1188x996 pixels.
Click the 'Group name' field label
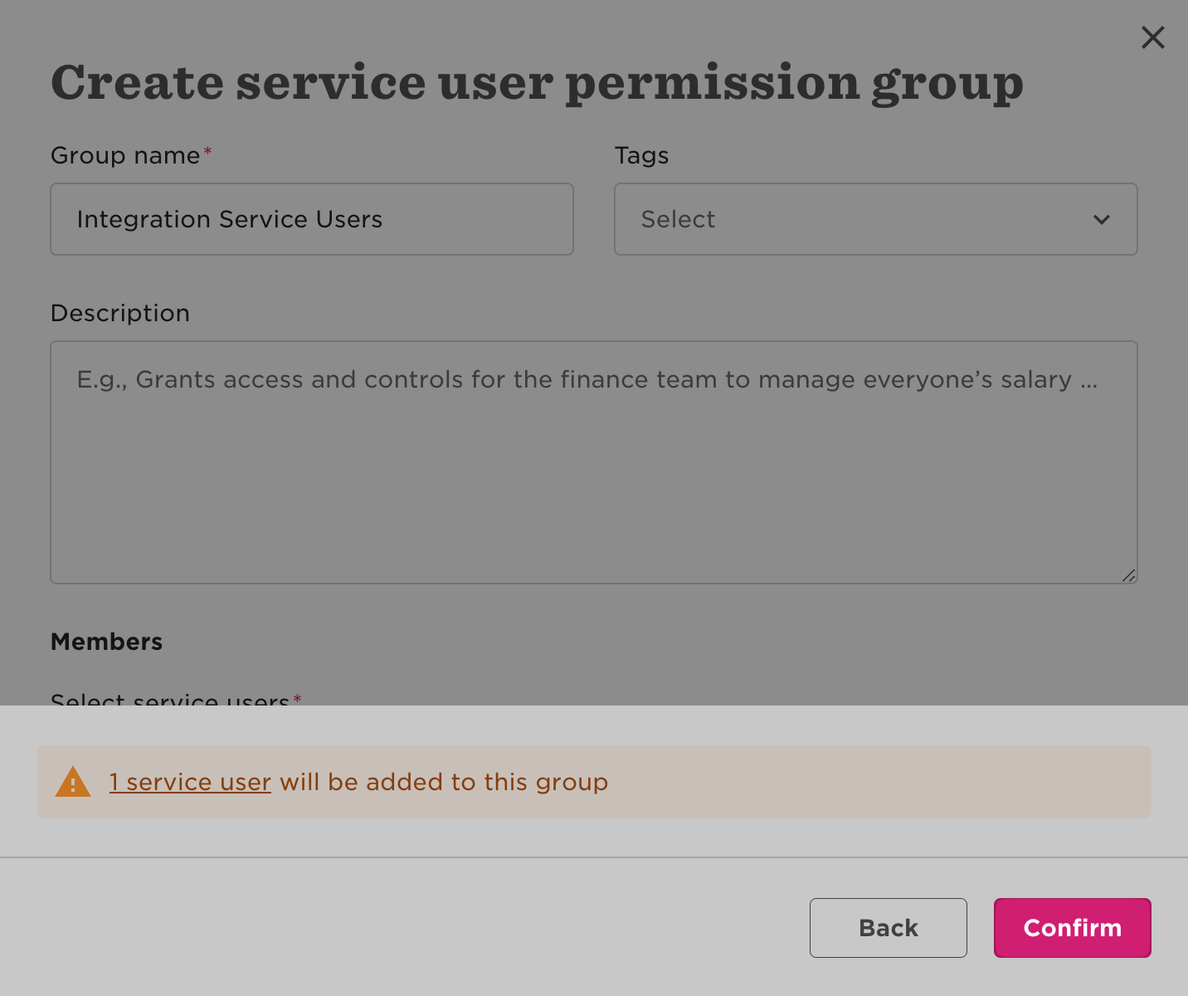pyautogui.click(x=125, y=155)
